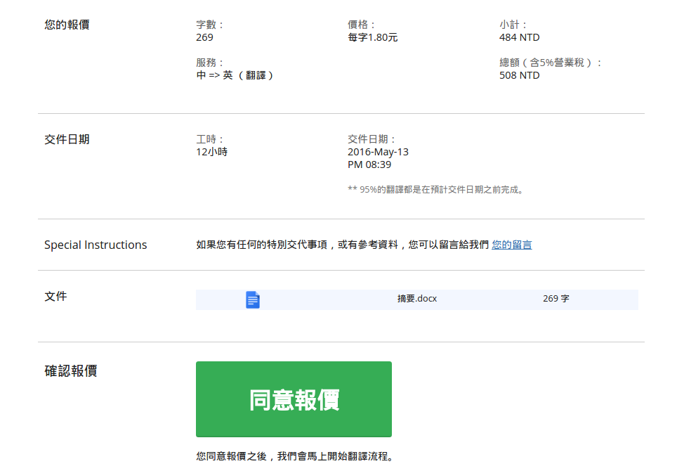Click the delivery date 2016-May-13
Viewport: 677px width, 471px height.
tap(379, 152)
